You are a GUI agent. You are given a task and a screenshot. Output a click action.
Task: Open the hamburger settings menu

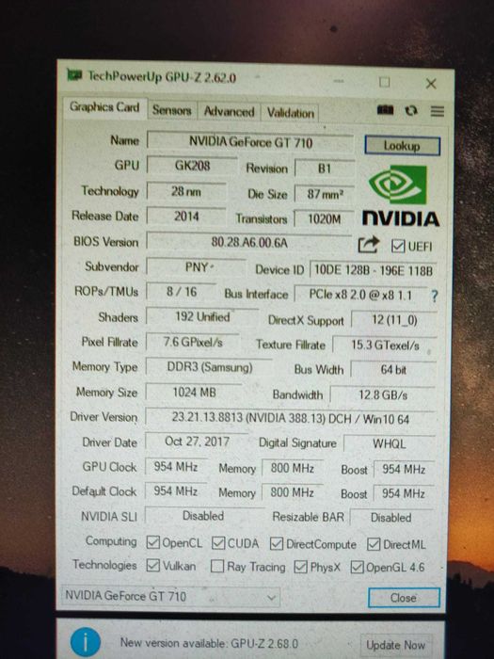point(437,111)
